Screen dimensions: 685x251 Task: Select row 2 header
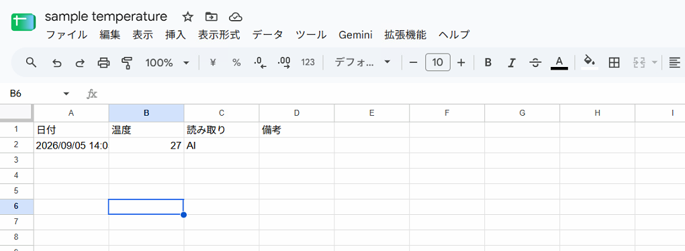(x=17, y=145)
